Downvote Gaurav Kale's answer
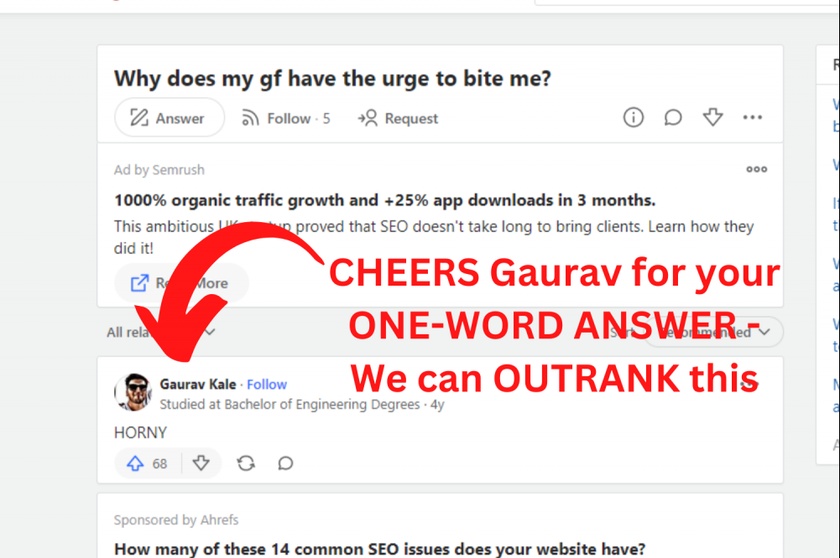The image size is (840, 558). click(201, 463)
